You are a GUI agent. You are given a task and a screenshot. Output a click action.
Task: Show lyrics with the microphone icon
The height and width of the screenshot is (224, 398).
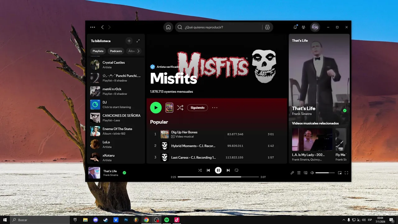[292, 173]
